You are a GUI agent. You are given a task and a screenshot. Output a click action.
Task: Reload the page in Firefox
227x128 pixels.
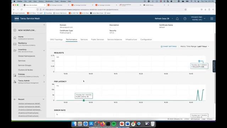click(21, 10)
